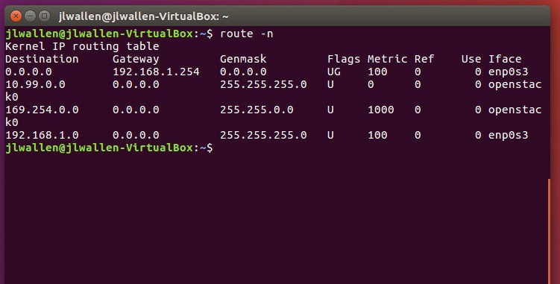Image resolution: width=560 pixels, height=284 pixels.
Task: Click the UG flag in the default route
Action: [334, 72]
